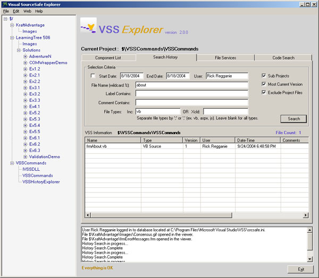Click the User column header in results

217,140
